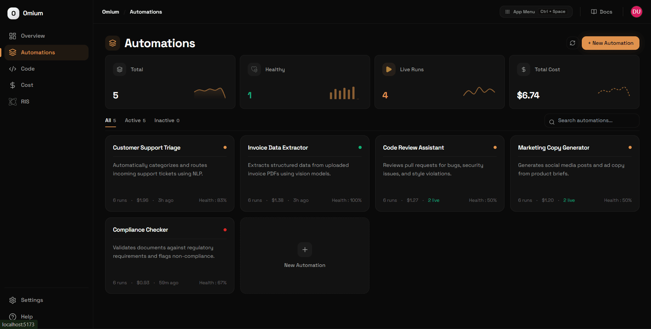Click the Omium logo icon

pyautogui.click(x=13, y=13)
